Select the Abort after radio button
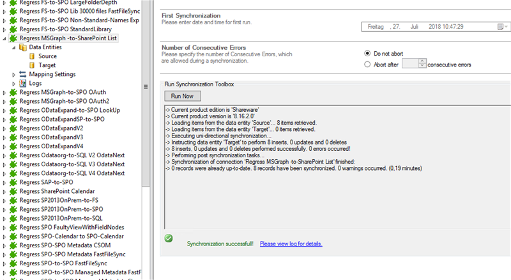This screenshot has height=280, width=511. point(367,64)
